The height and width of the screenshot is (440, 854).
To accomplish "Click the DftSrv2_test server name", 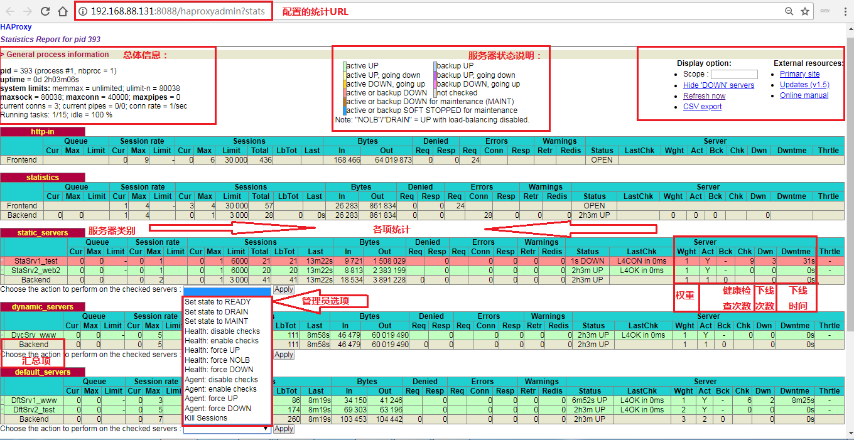I will coord(35,410).
